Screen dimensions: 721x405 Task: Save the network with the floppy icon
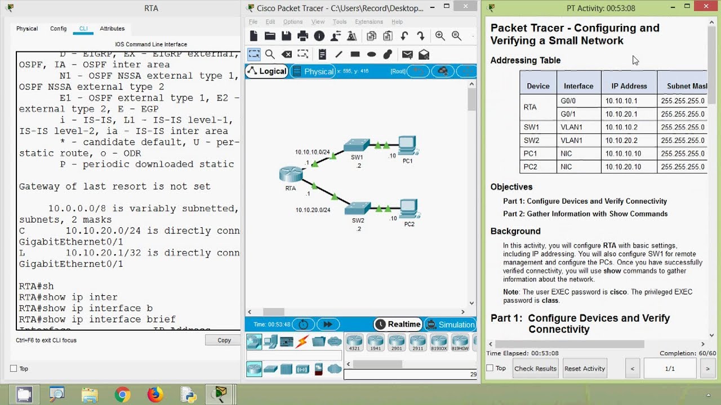click(x=286, y=36)
